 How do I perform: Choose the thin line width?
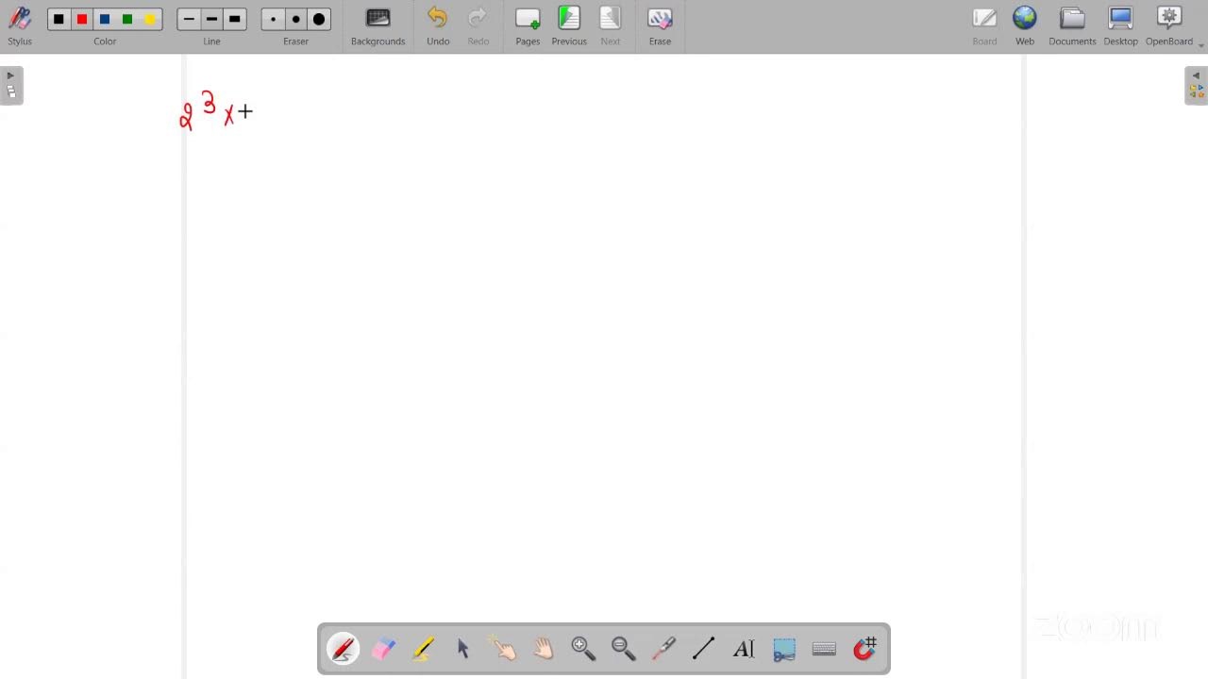[x=189, y=19]
